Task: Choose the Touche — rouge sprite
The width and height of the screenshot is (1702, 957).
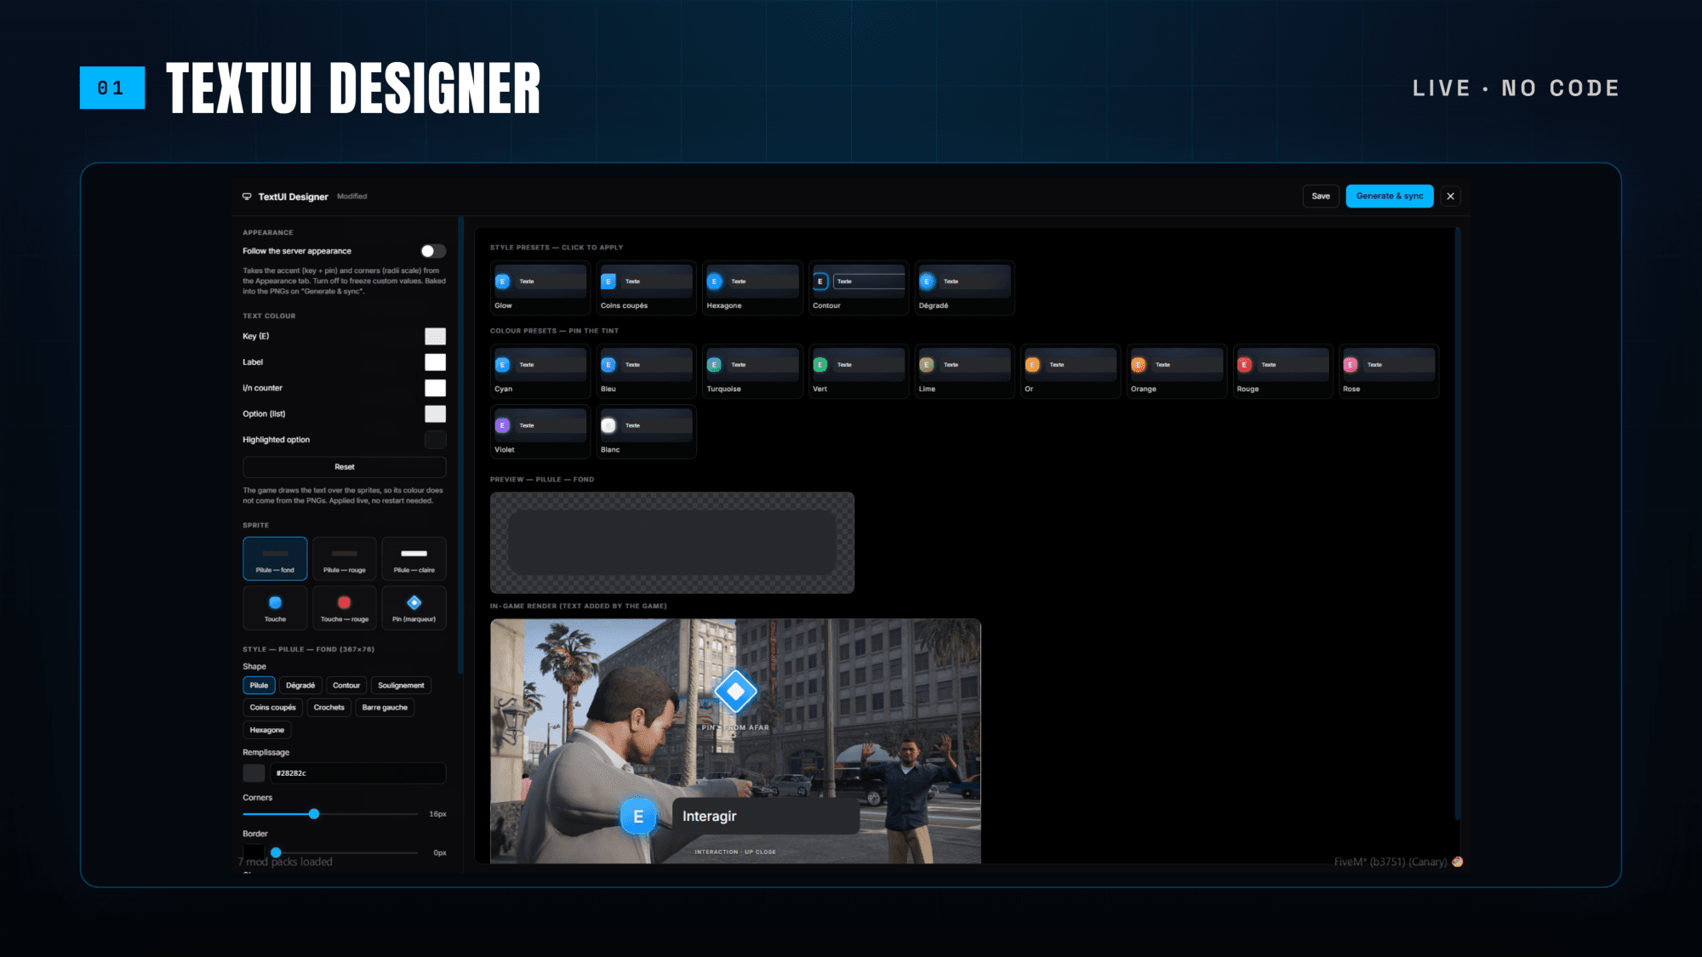Action: point(345,608)
